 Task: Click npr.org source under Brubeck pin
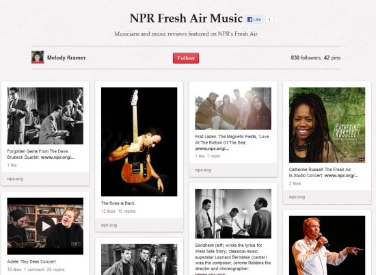(15, 179)
